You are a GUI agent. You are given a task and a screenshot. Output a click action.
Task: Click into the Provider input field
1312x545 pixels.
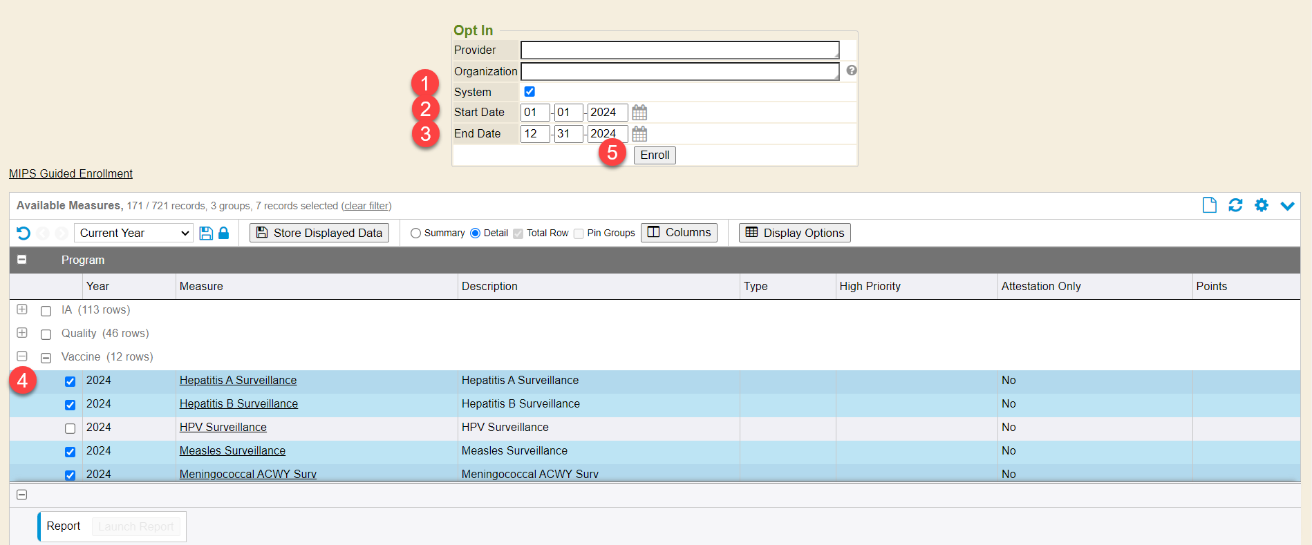point(680,50)
